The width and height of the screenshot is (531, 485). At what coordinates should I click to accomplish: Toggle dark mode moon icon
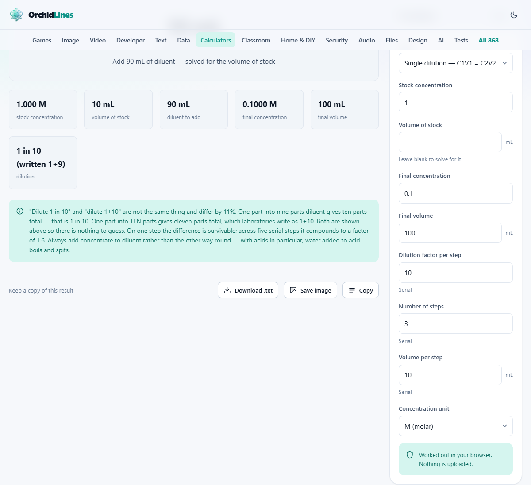tap(514, 15)
